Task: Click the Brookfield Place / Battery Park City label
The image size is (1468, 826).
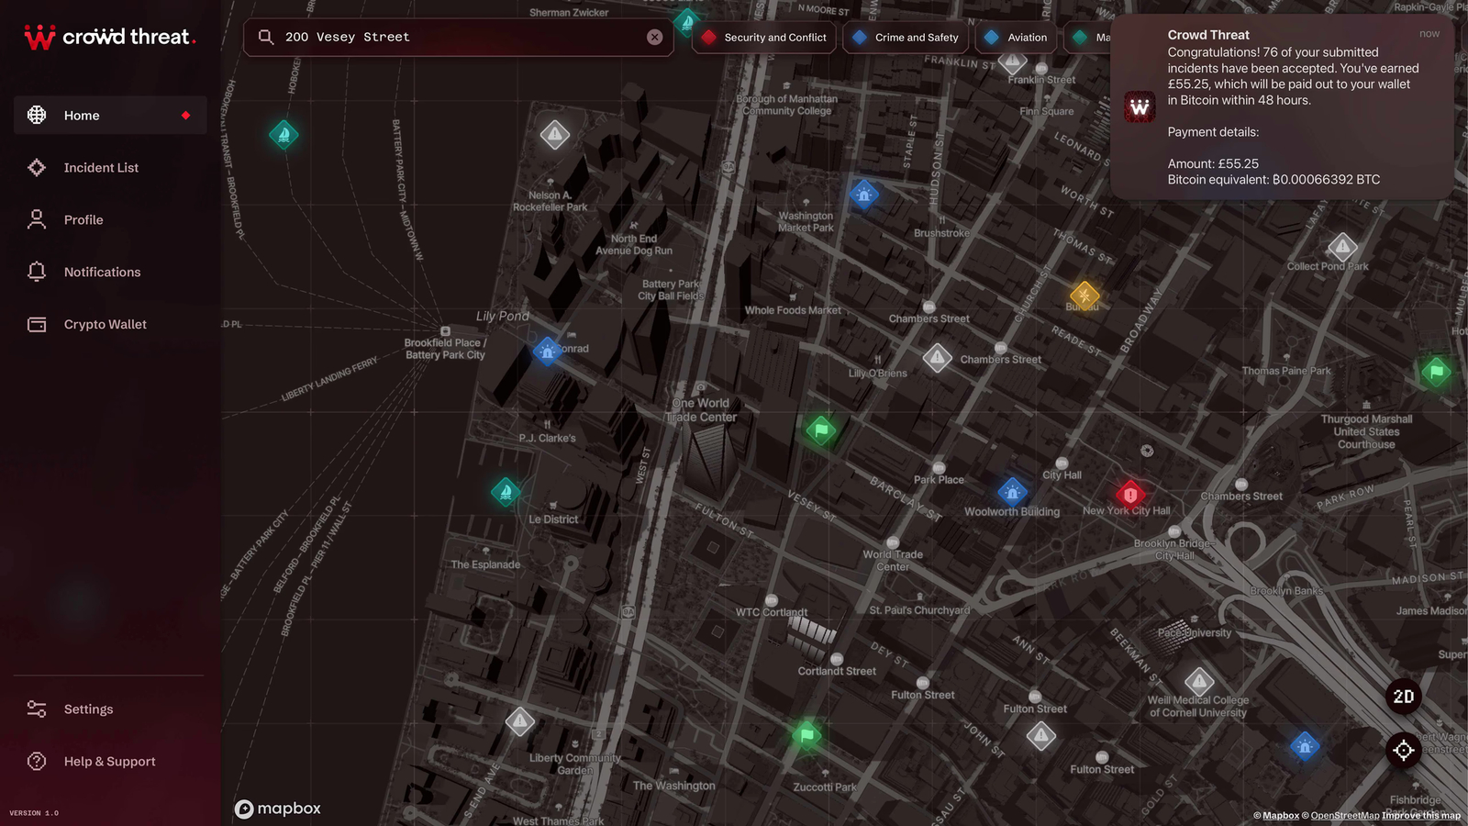Action: 445,349
